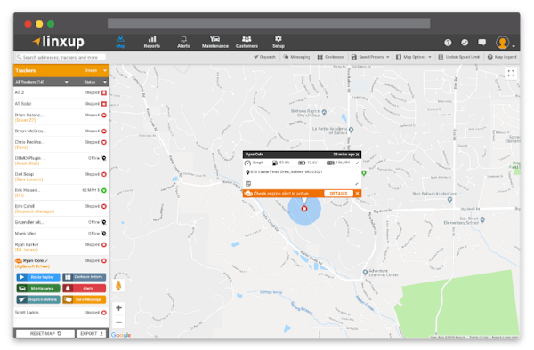Image resolution: width=534 pixels, height=350 pixels.
Task: Open the Alerts tab with bell icon
Action: tap(183, 42)
